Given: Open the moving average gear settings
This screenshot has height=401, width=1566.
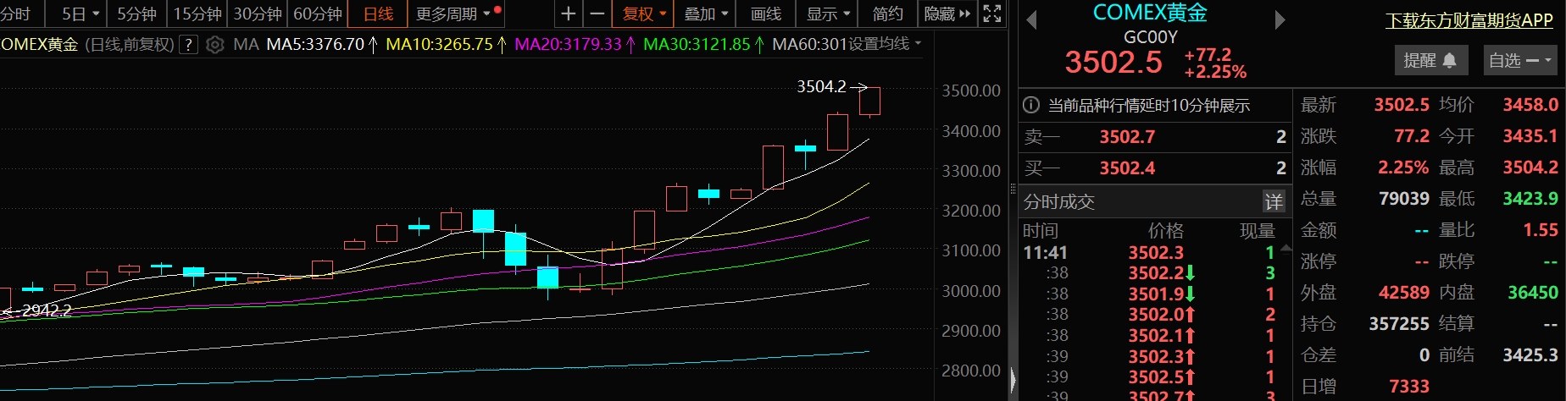Looking at the screenshot, I should 215,45.
